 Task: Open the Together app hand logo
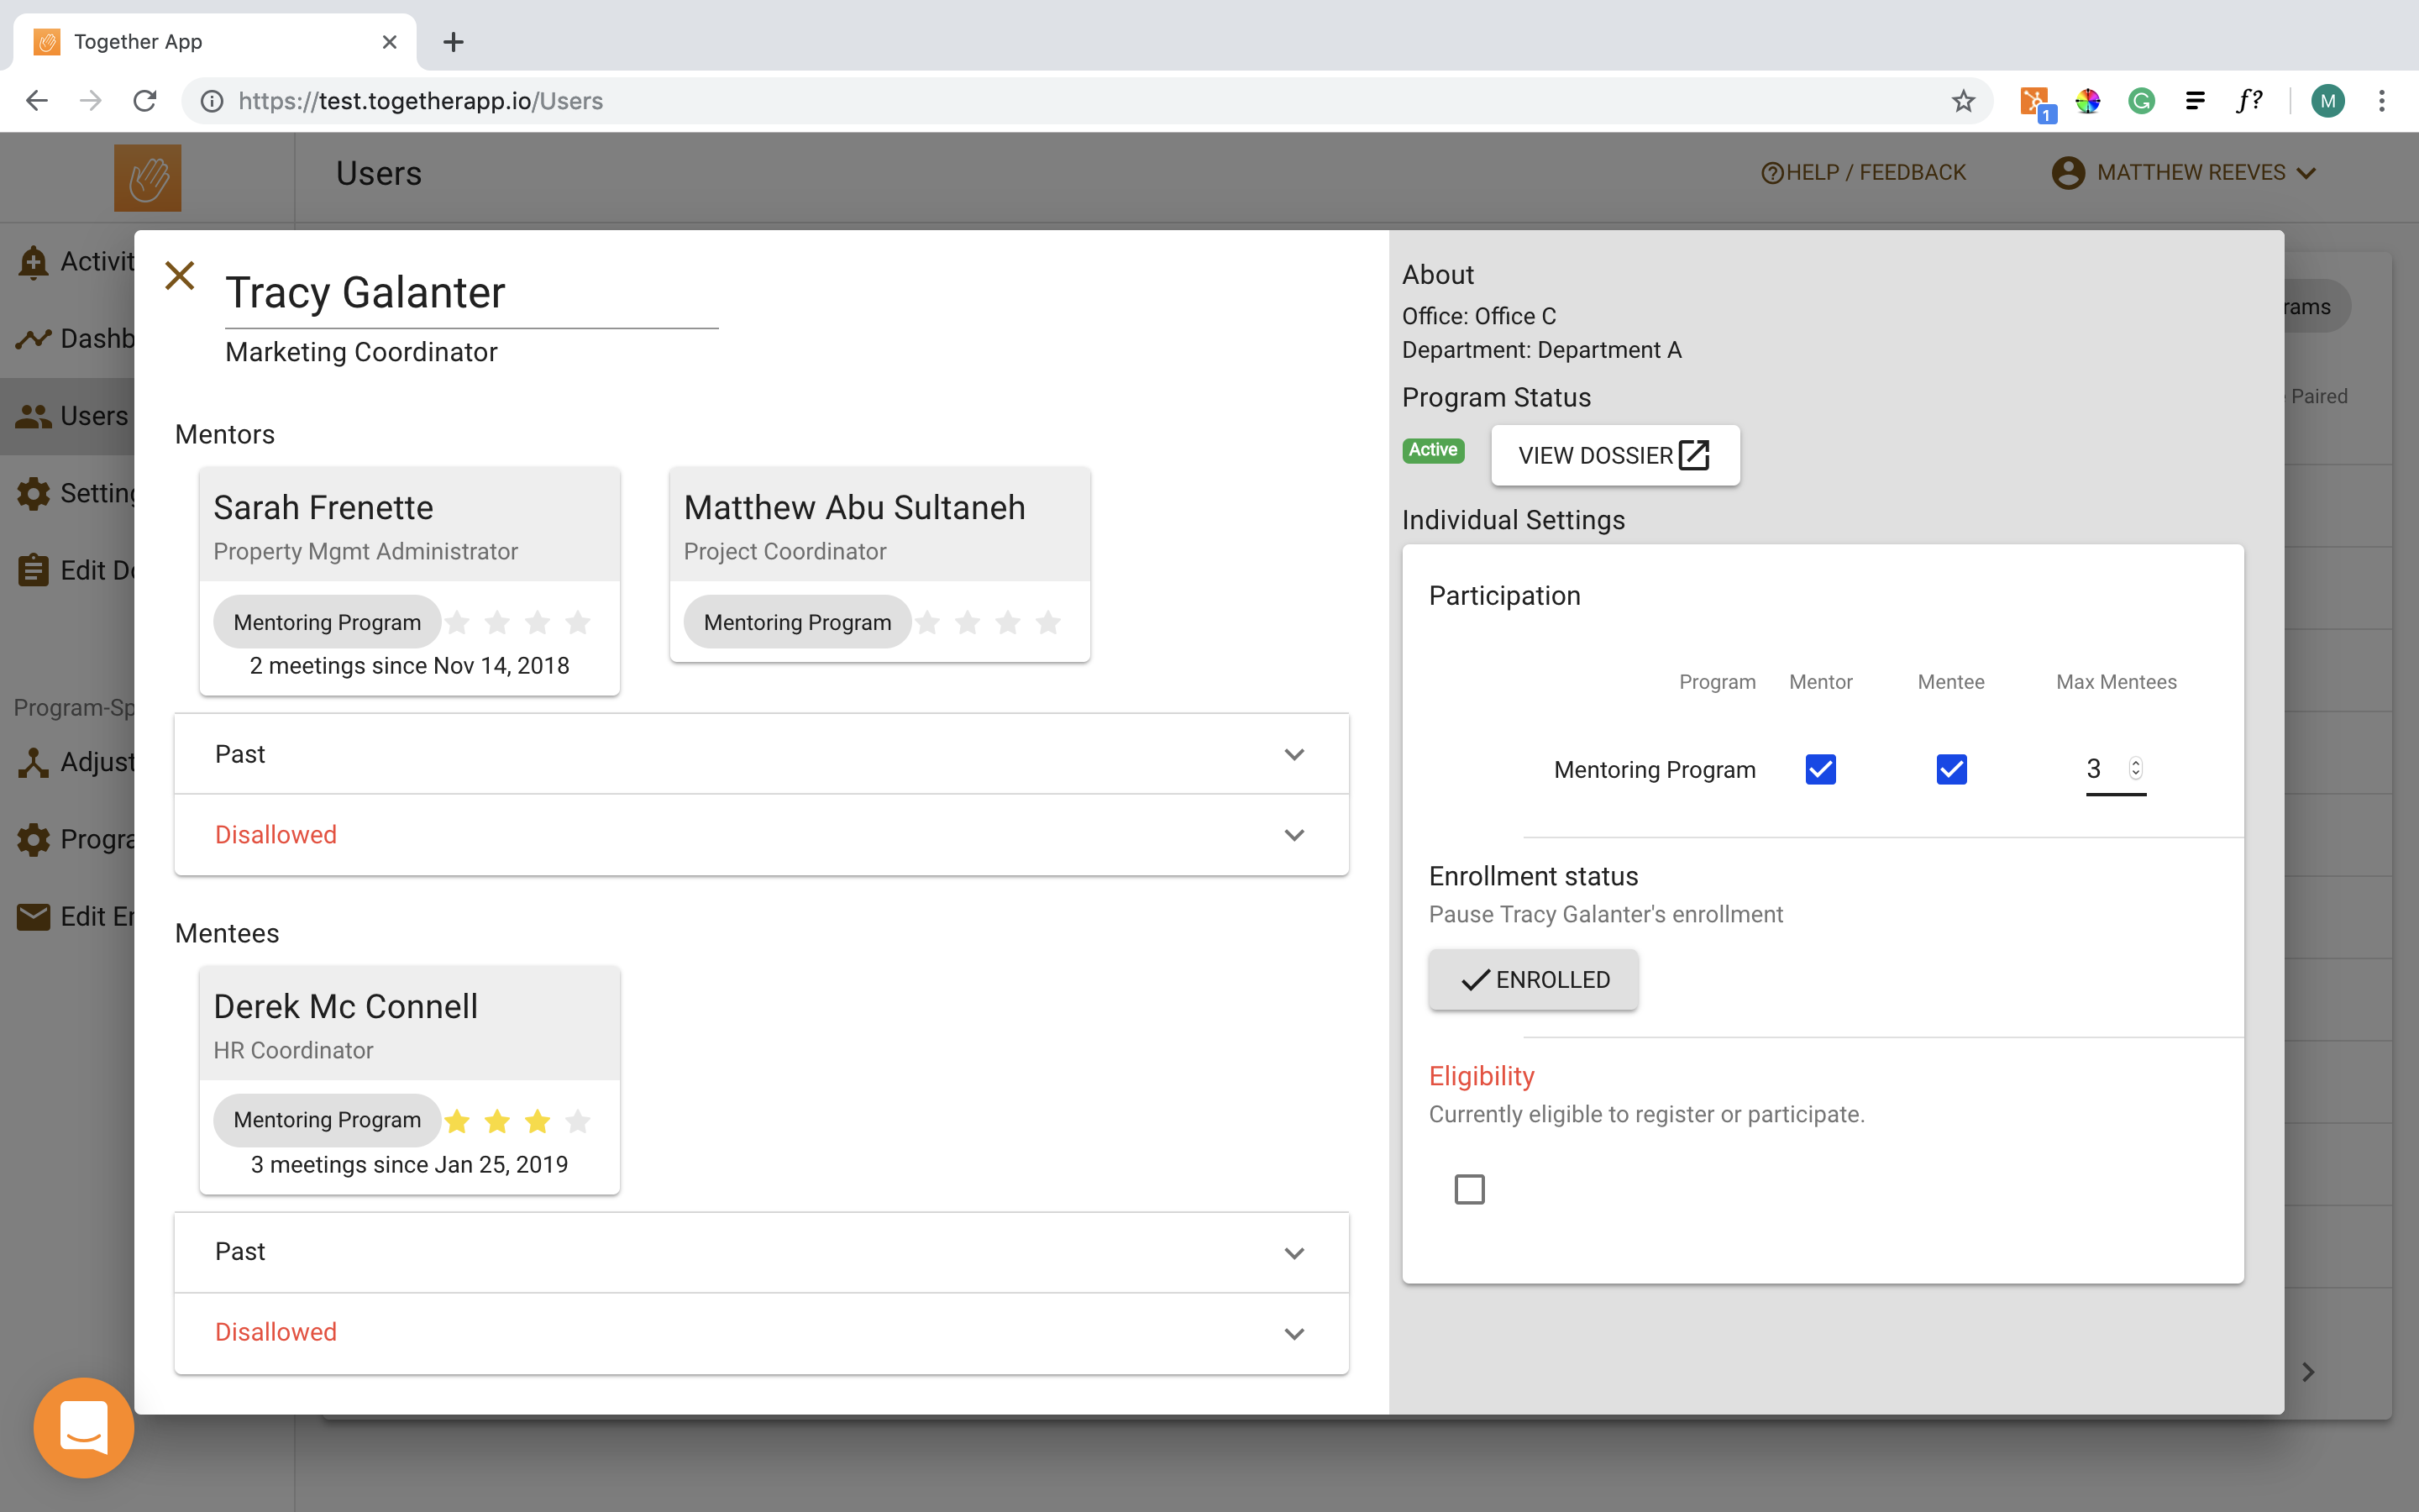click(148, 178)
